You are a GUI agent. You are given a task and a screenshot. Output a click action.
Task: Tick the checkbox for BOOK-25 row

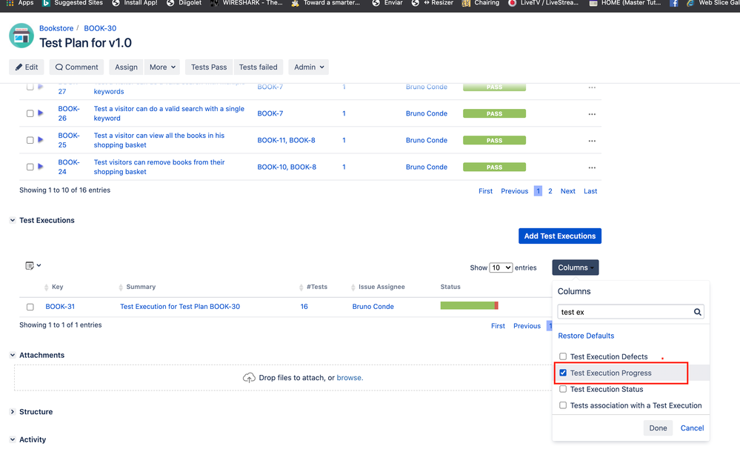point(30,140)
